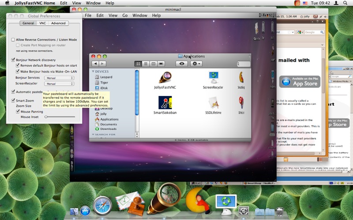
Task: Open the Bonjour Services dropdown
Action: (x=59, y=78)
